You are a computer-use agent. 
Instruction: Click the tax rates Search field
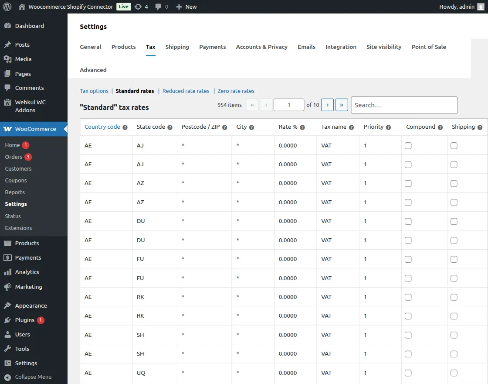[404, 105]
